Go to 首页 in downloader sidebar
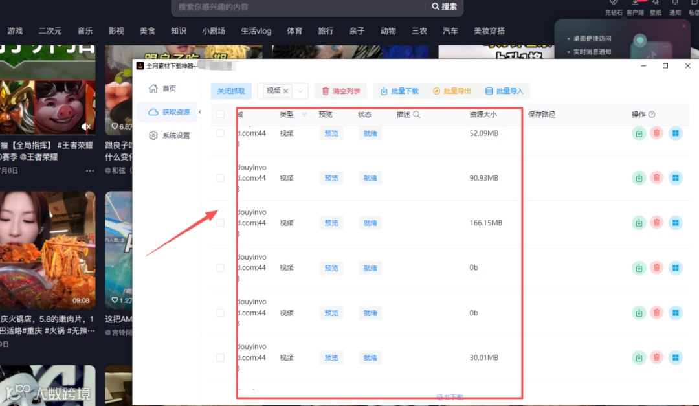Image resolution: width=699 pixels, height=406 pixels. click(162, 88)
